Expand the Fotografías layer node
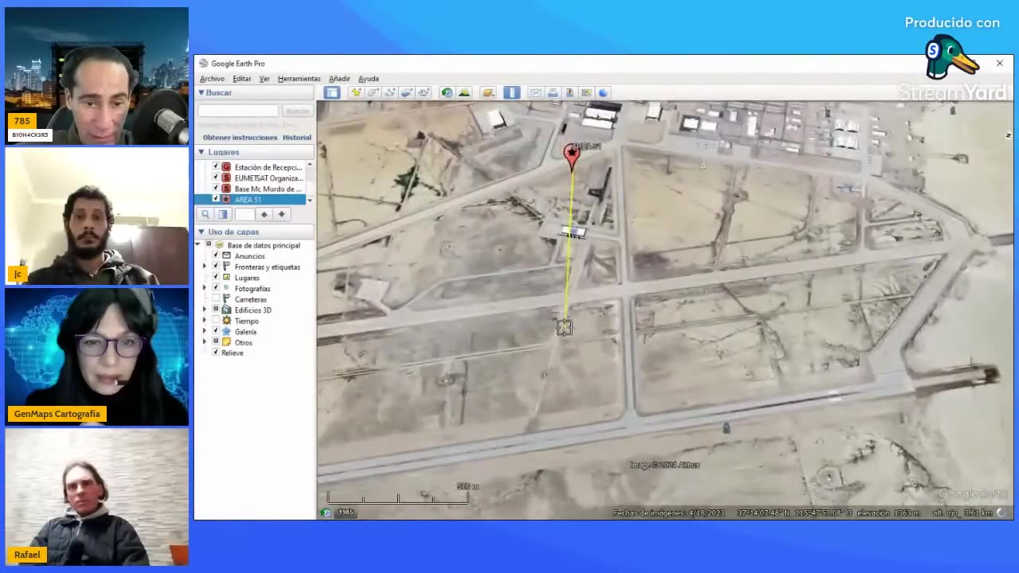 (205, 287)
